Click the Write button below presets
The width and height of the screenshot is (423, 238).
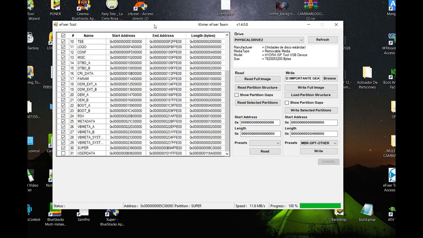[319, 151]
